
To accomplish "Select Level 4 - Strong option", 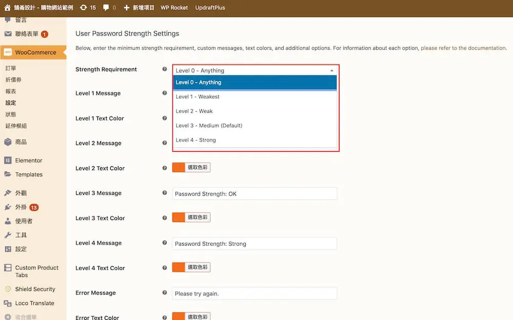I will (x=255, y=140).
